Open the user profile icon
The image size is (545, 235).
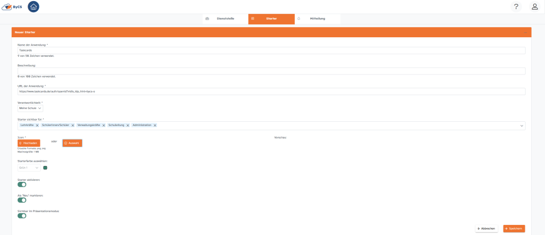pos(534,6)
